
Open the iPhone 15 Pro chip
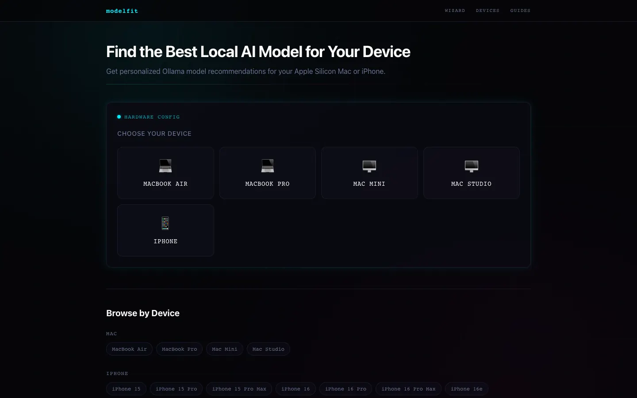(177, 389)
